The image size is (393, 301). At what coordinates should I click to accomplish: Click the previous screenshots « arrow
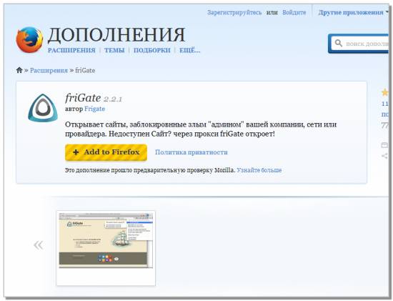click(x=39, y=245)
